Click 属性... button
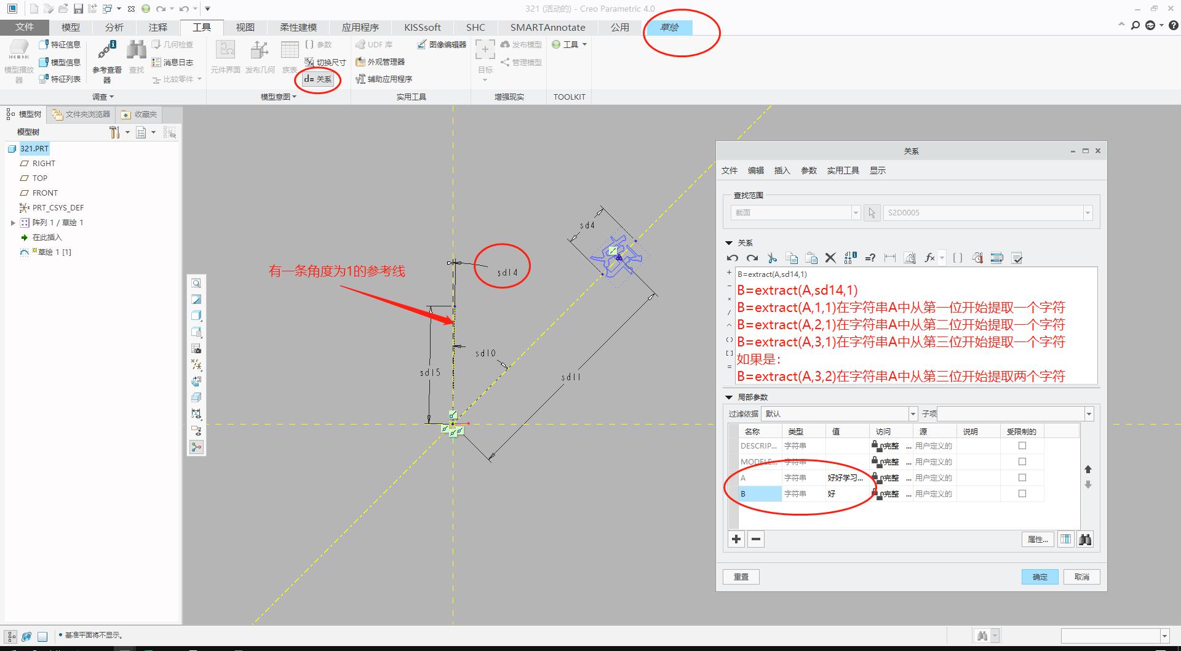 click(x=1037, y=539)
